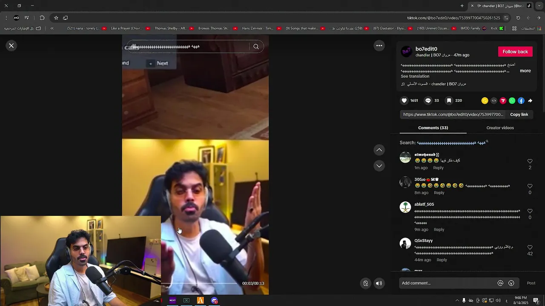The height and width of the screenshot is (306, 545).
Task: Click the mention @ icon in comment box
Action: [500, 283]
